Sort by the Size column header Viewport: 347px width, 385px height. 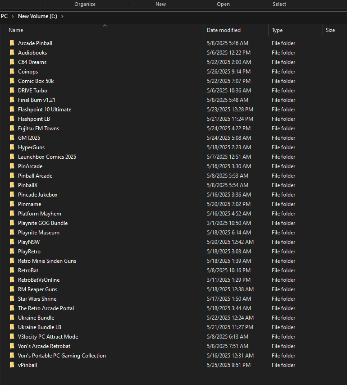(330, 30)
